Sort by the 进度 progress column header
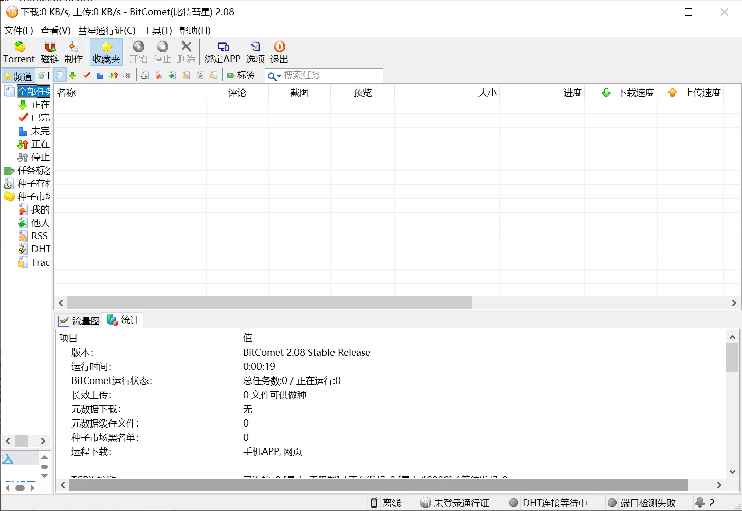The height and width of the screenshot is (511, 742). tap(542, 92)
